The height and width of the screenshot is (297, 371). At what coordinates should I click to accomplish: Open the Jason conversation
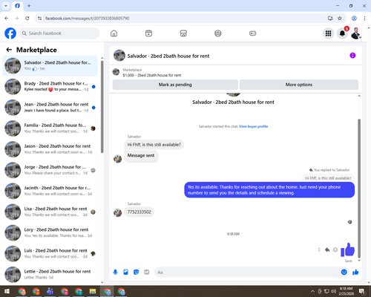(x=50, y=149)
